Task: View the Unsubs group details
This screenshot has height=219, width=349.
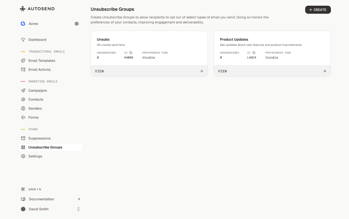Action: (x=149, y=71)
